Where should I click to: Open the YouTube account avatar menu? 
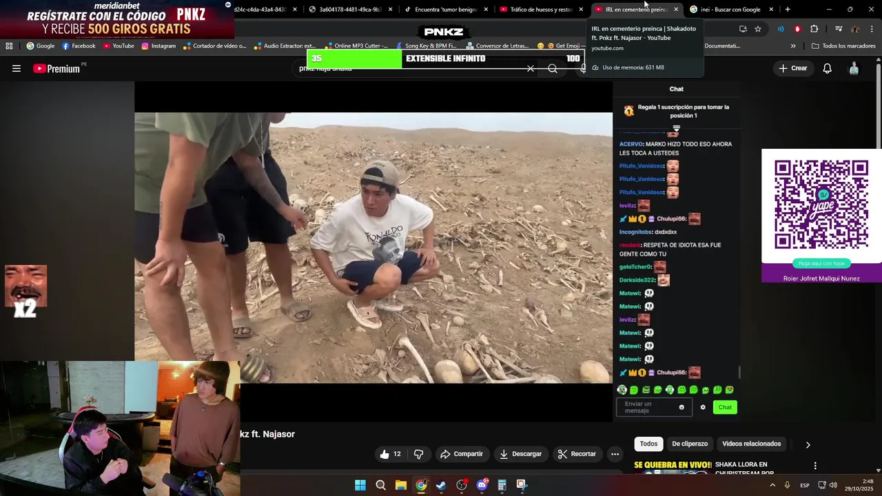(x=854, y=68)
